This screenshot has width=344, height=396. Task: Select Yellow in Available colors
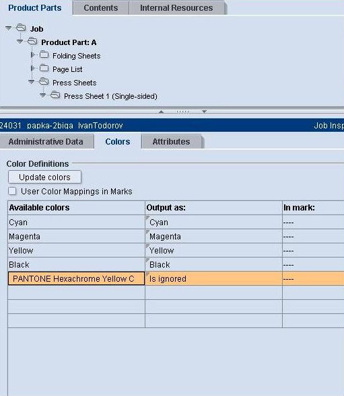point(76,251)
